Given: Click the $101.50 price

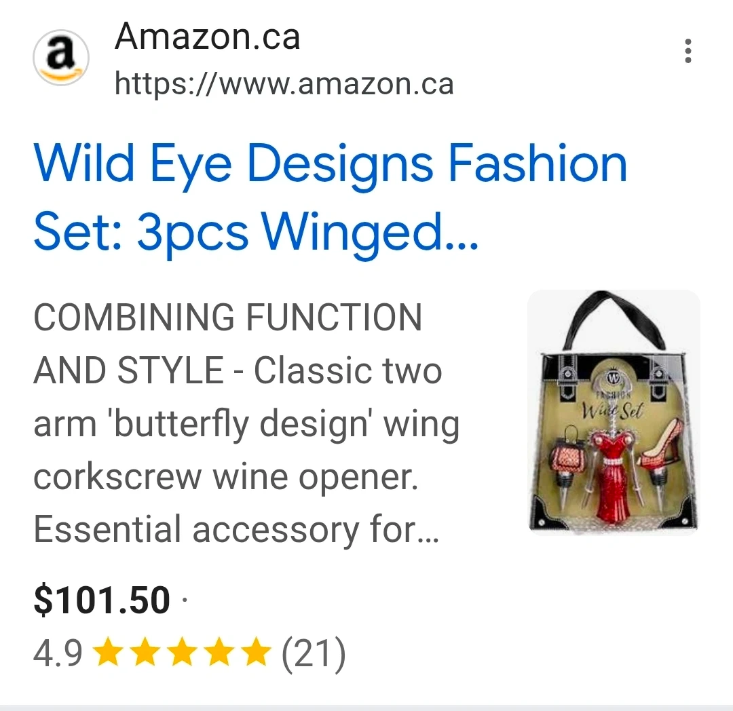Looking at the screenshot, I should coord(102,601).
